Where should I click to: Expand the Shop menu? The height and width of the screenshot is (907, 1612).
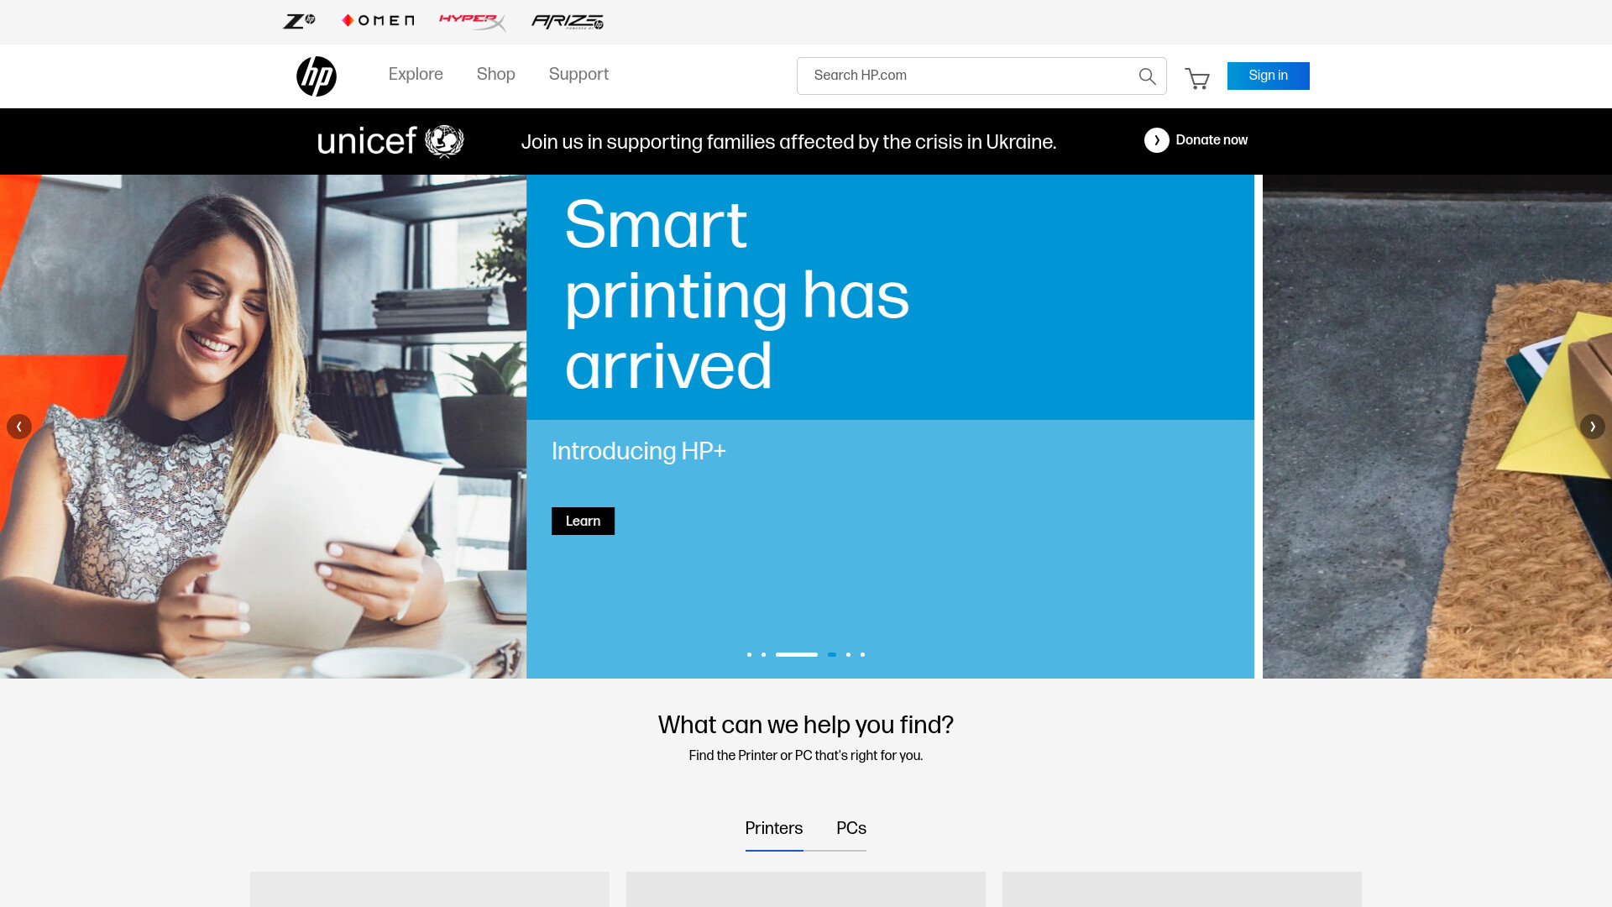pos(496,75)
